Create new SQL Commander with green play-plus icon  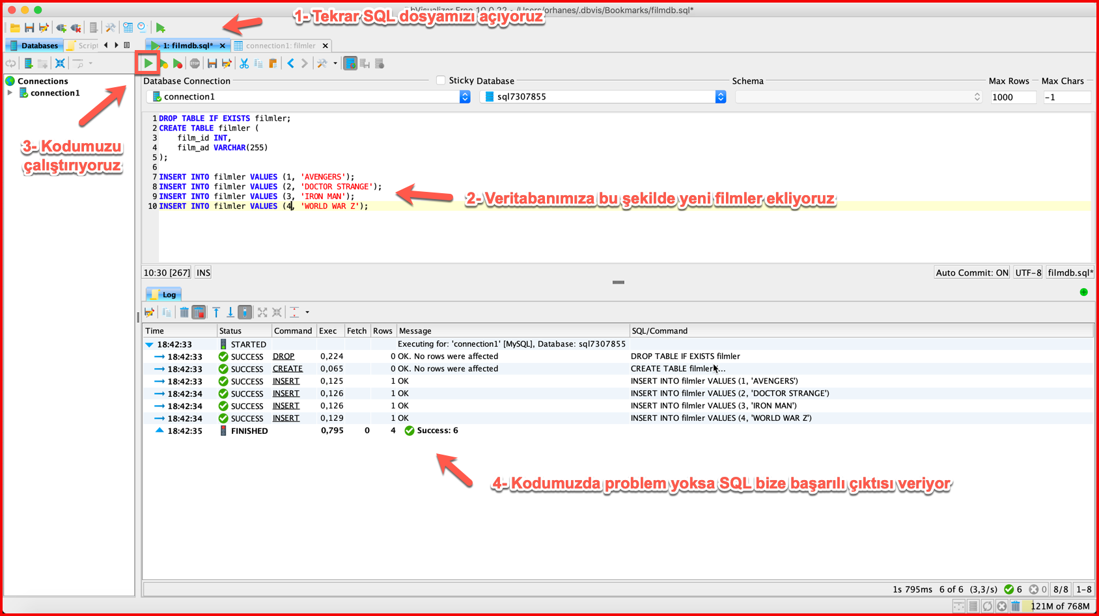pyautogui.click(x=160, y=27)
